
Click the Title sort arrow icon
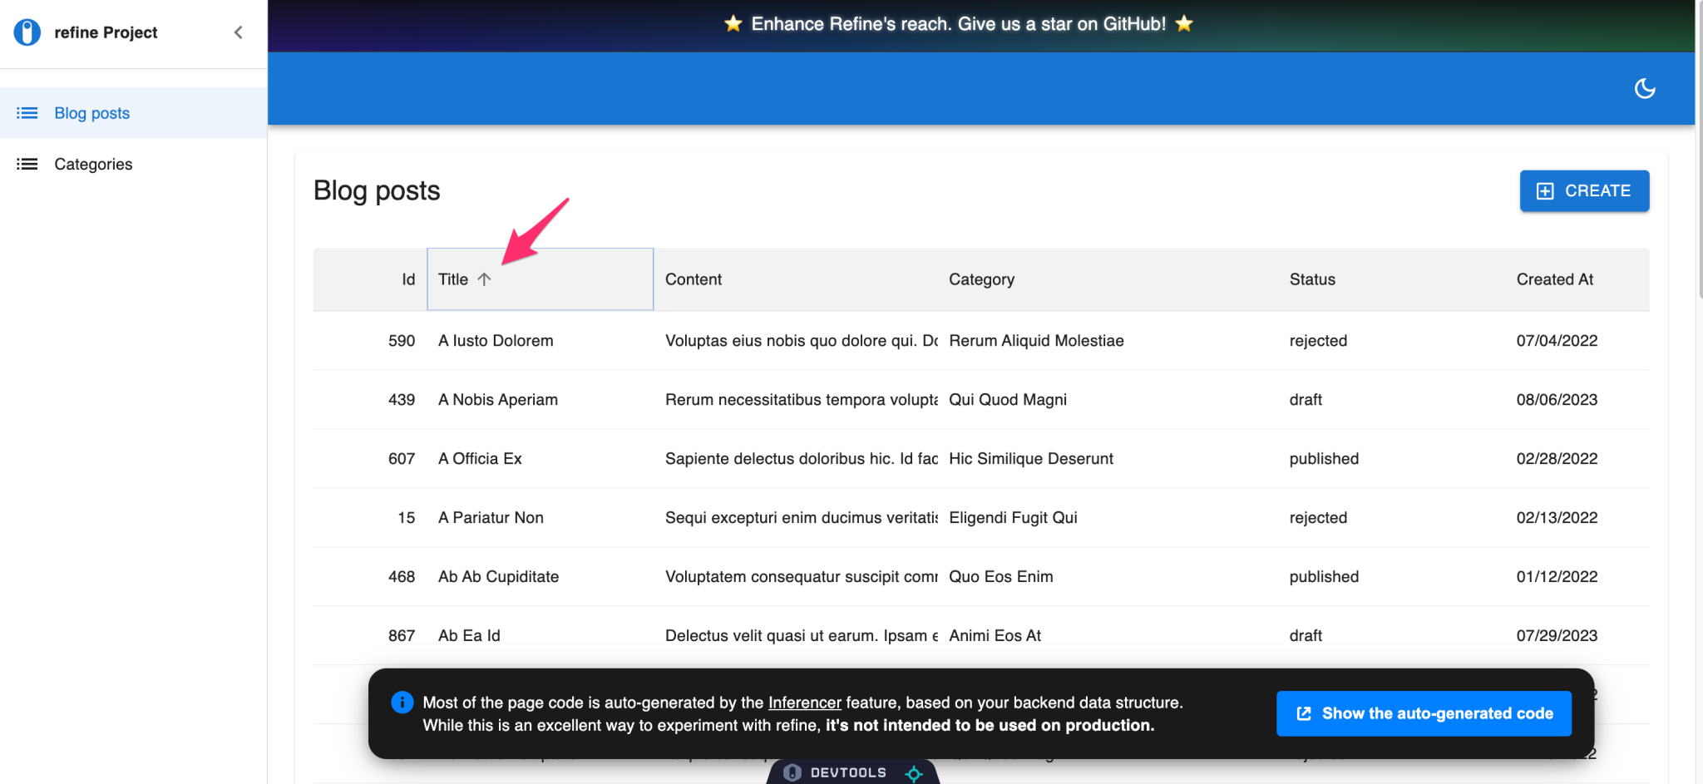coord(484,279)
